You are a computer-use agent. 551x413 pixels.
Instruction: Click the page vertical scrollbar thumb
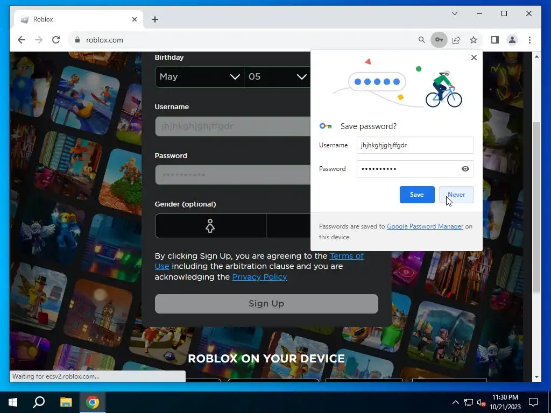point(536,207)
